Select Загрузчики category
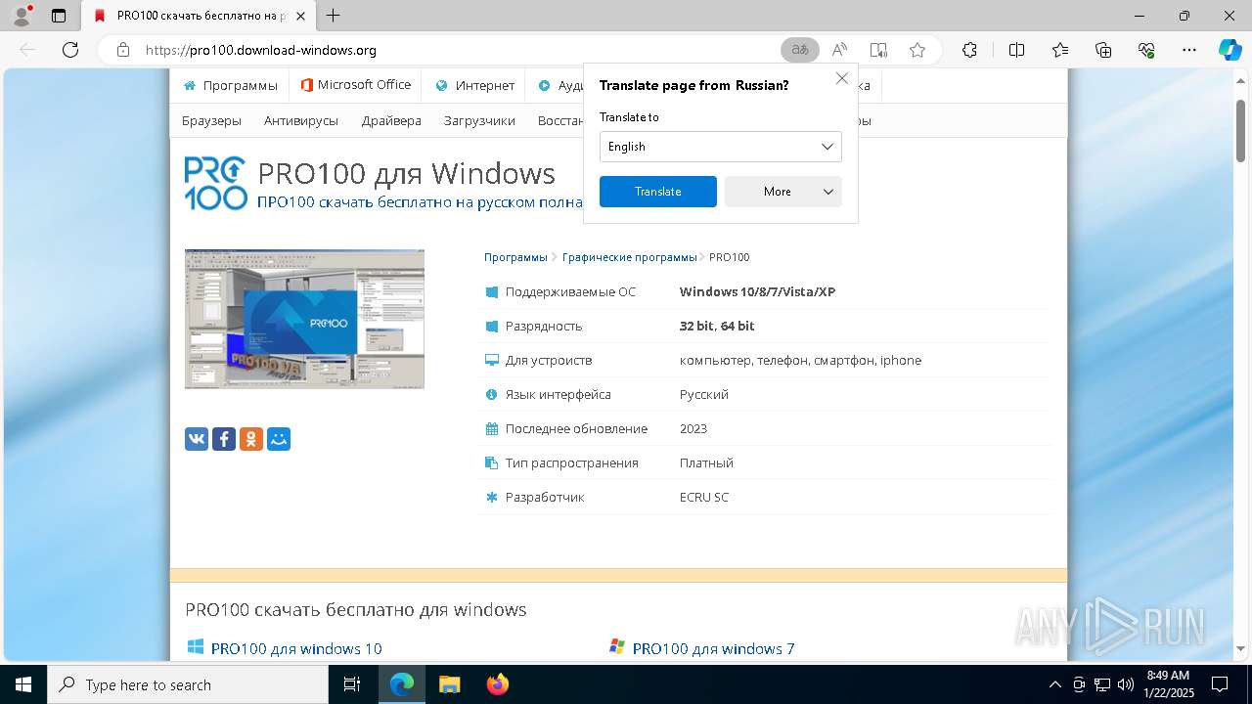 (479, 120)
